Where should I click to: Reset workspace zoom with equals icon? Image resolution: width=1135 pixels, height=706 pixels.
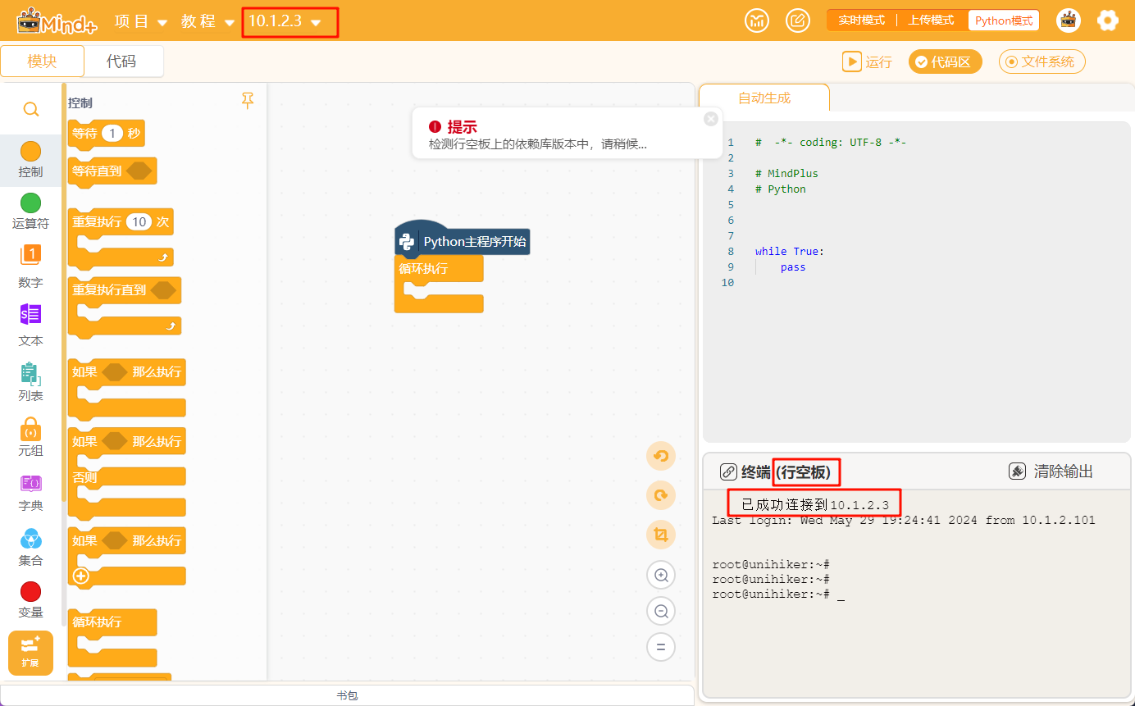(x=660, y=647)
